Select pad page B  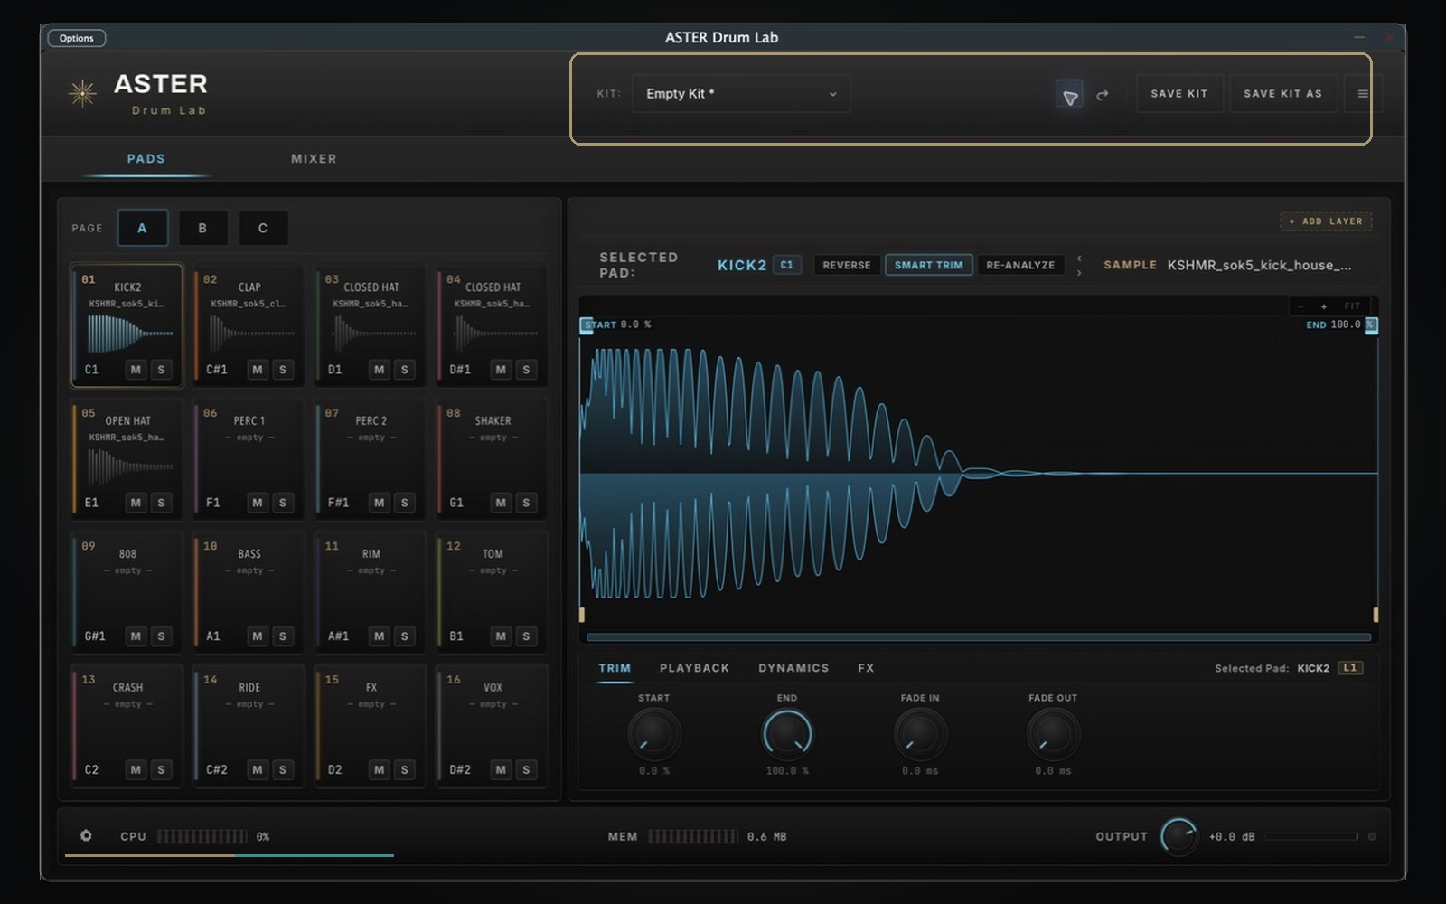tap(202, 228)
